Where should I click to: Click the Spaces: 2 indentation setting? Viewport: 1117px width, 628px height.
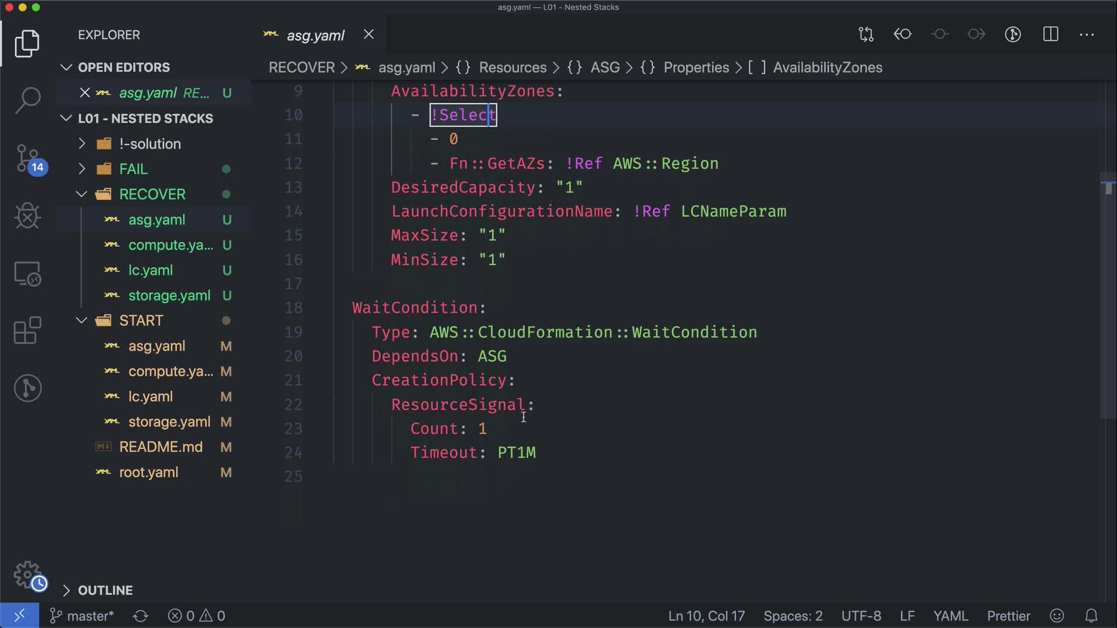point(792,616)
